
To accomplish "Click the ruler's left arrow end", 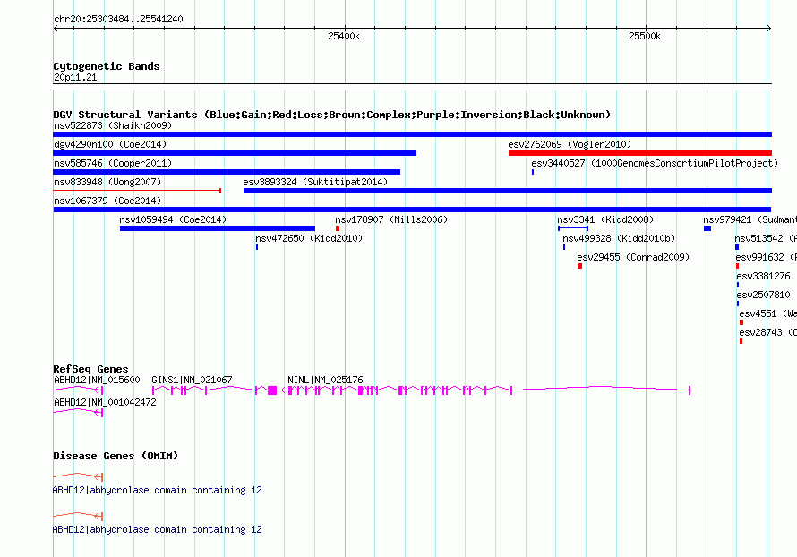I will point(56,28).
